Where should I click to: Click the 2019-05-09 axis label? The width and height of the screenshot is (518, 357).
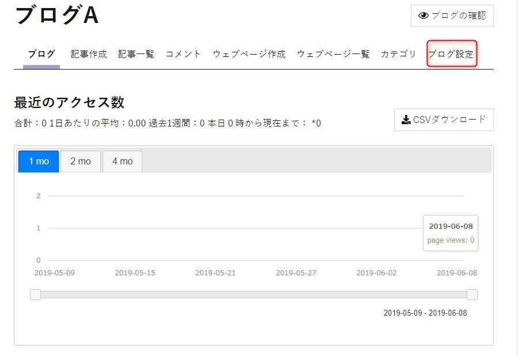click(x=55, y=273)
